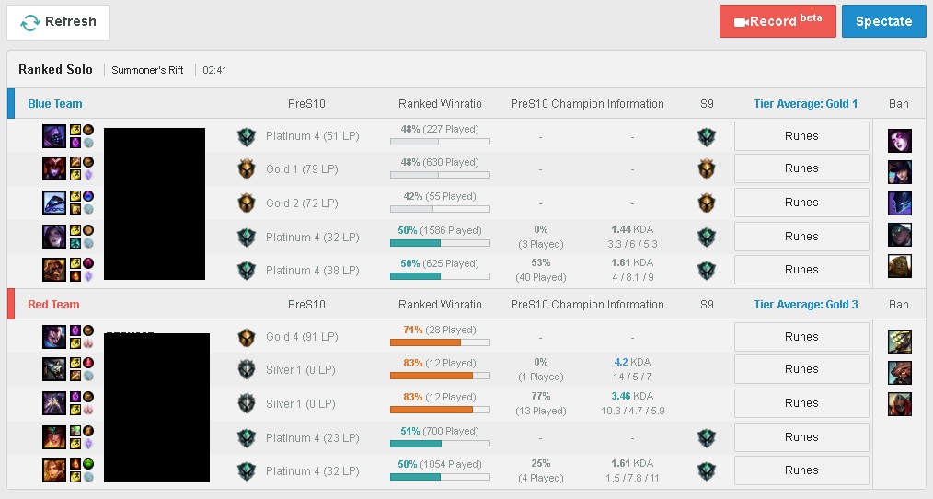Screen dimensions: 933x499
Task: Click the S9 rank badge in the Gold 2 (72 LP) row
Action: (707, 203)
